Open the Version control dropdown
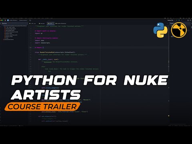 click(x=23, y=20)
